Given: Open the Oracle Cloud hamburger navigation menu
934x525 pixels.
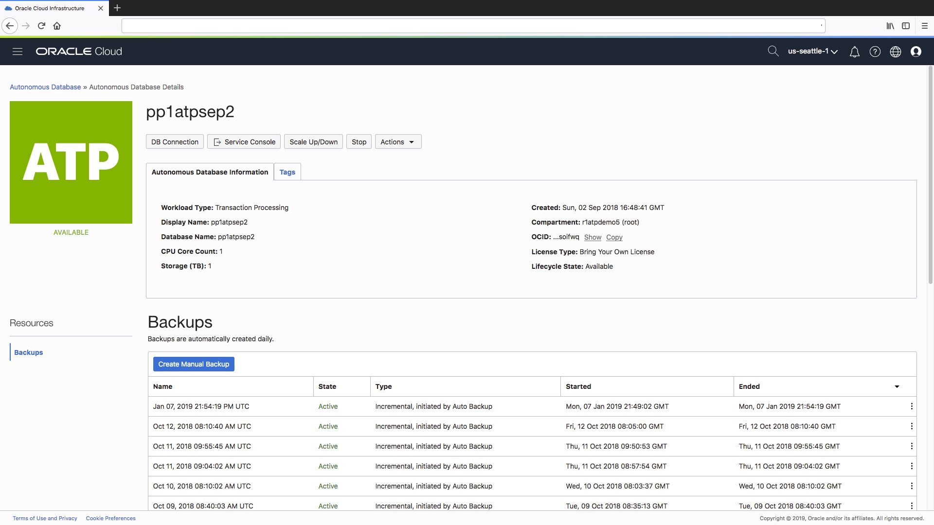Looking at the screenshot, I should (18, 52).
